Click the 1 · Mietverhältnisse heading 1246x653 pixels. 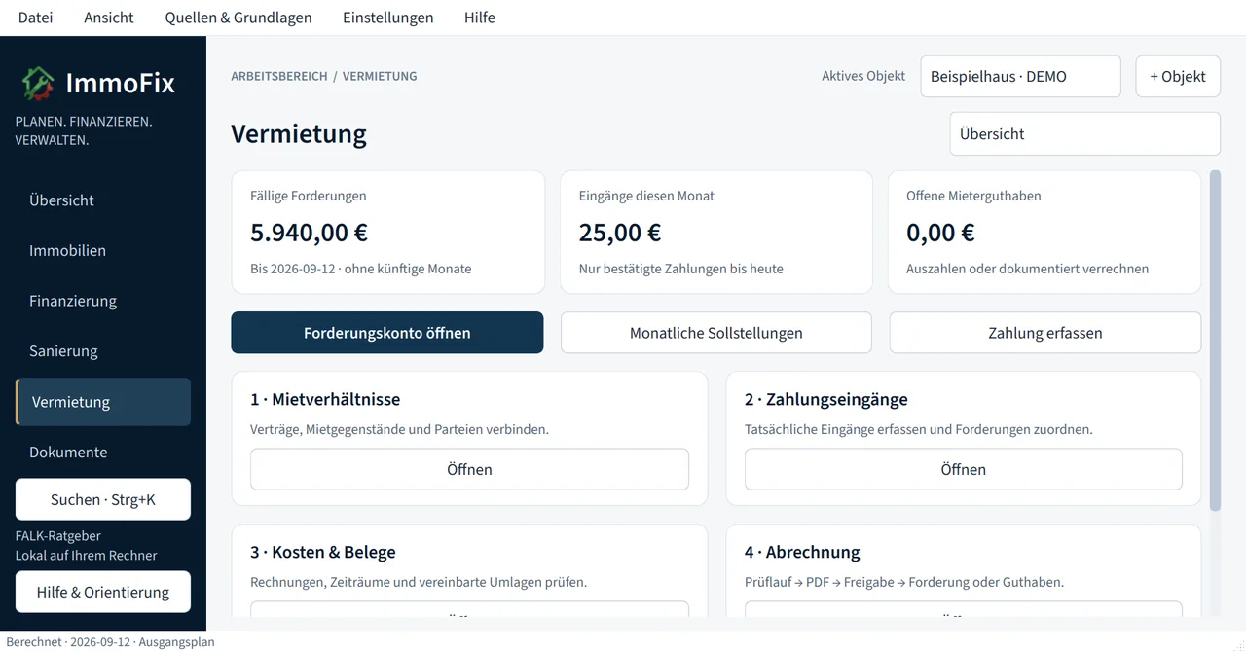[325, 399]
